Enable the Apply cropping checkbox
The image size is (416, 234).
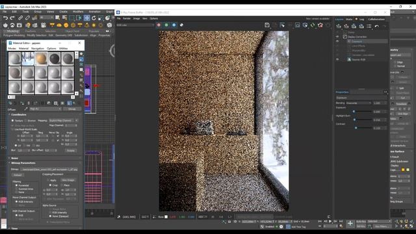click(48, 180)
